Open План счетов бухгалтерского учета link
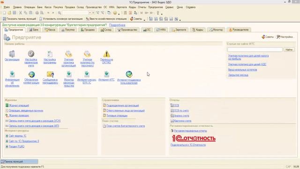 126,126
